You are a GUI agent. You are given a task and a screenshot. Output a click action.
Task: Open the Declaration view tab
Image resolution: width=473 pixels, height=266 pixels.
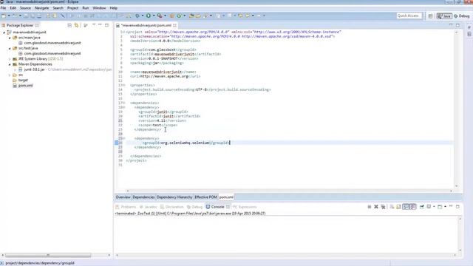tap(171, 207)
